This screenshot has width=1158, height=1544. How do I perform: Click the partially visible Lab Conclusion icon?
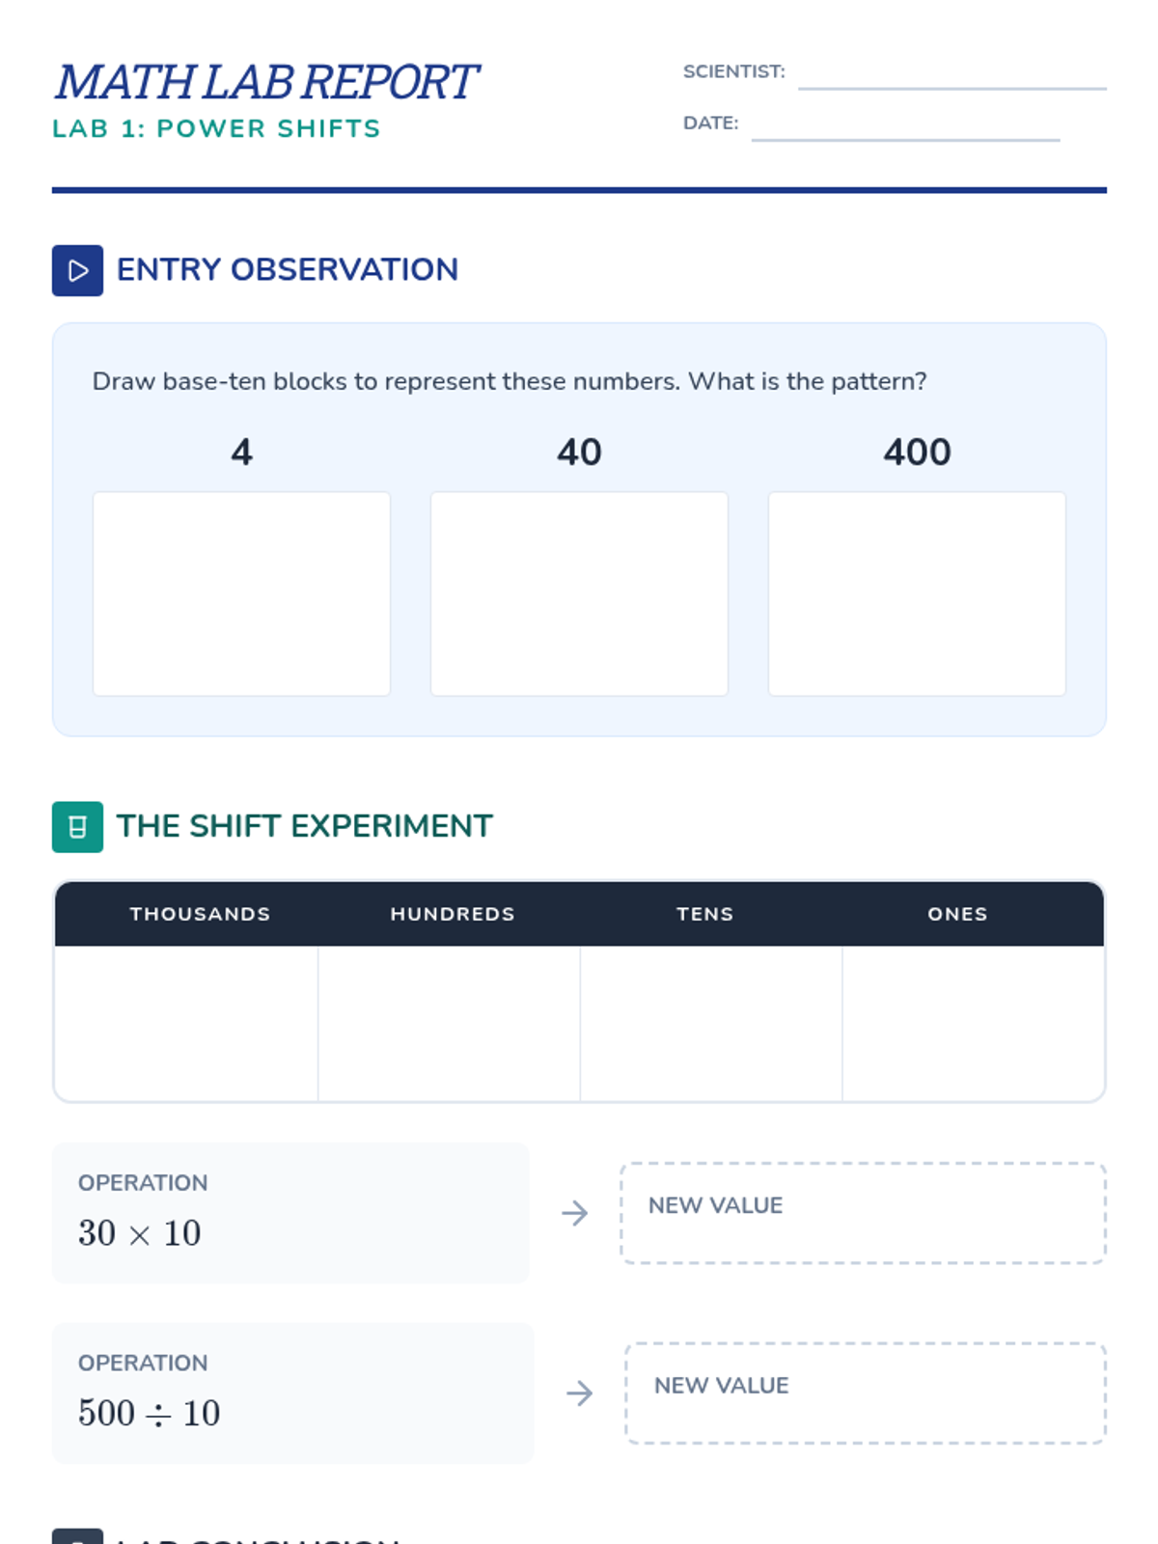click(x=77, y=1536)
